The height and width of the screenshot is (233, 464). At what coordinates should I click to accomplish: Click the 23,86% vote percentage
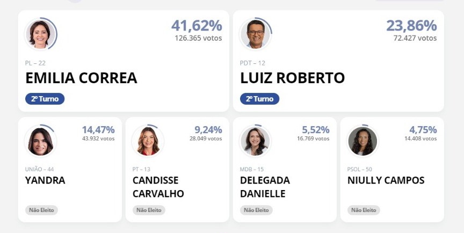tap(411, 25)
